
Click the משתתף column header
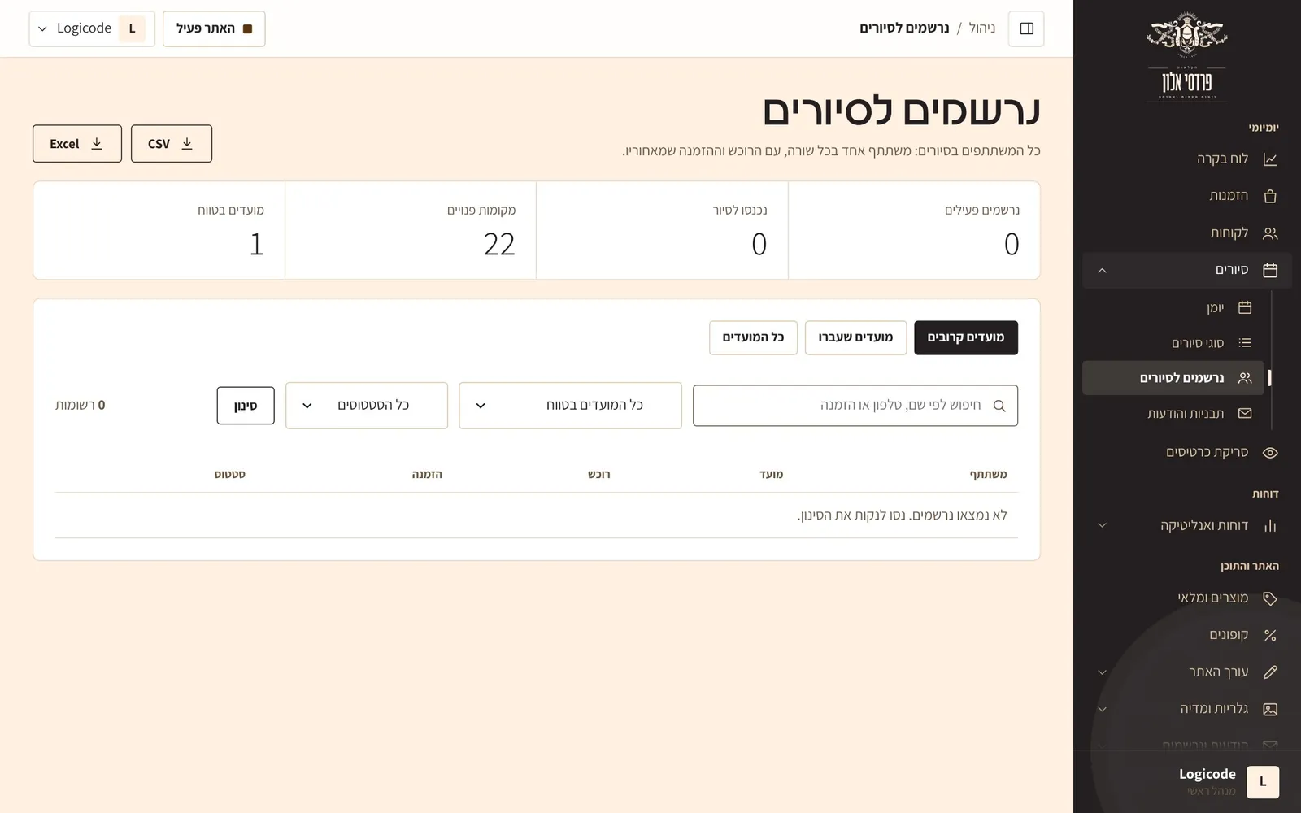pos(988,474)
